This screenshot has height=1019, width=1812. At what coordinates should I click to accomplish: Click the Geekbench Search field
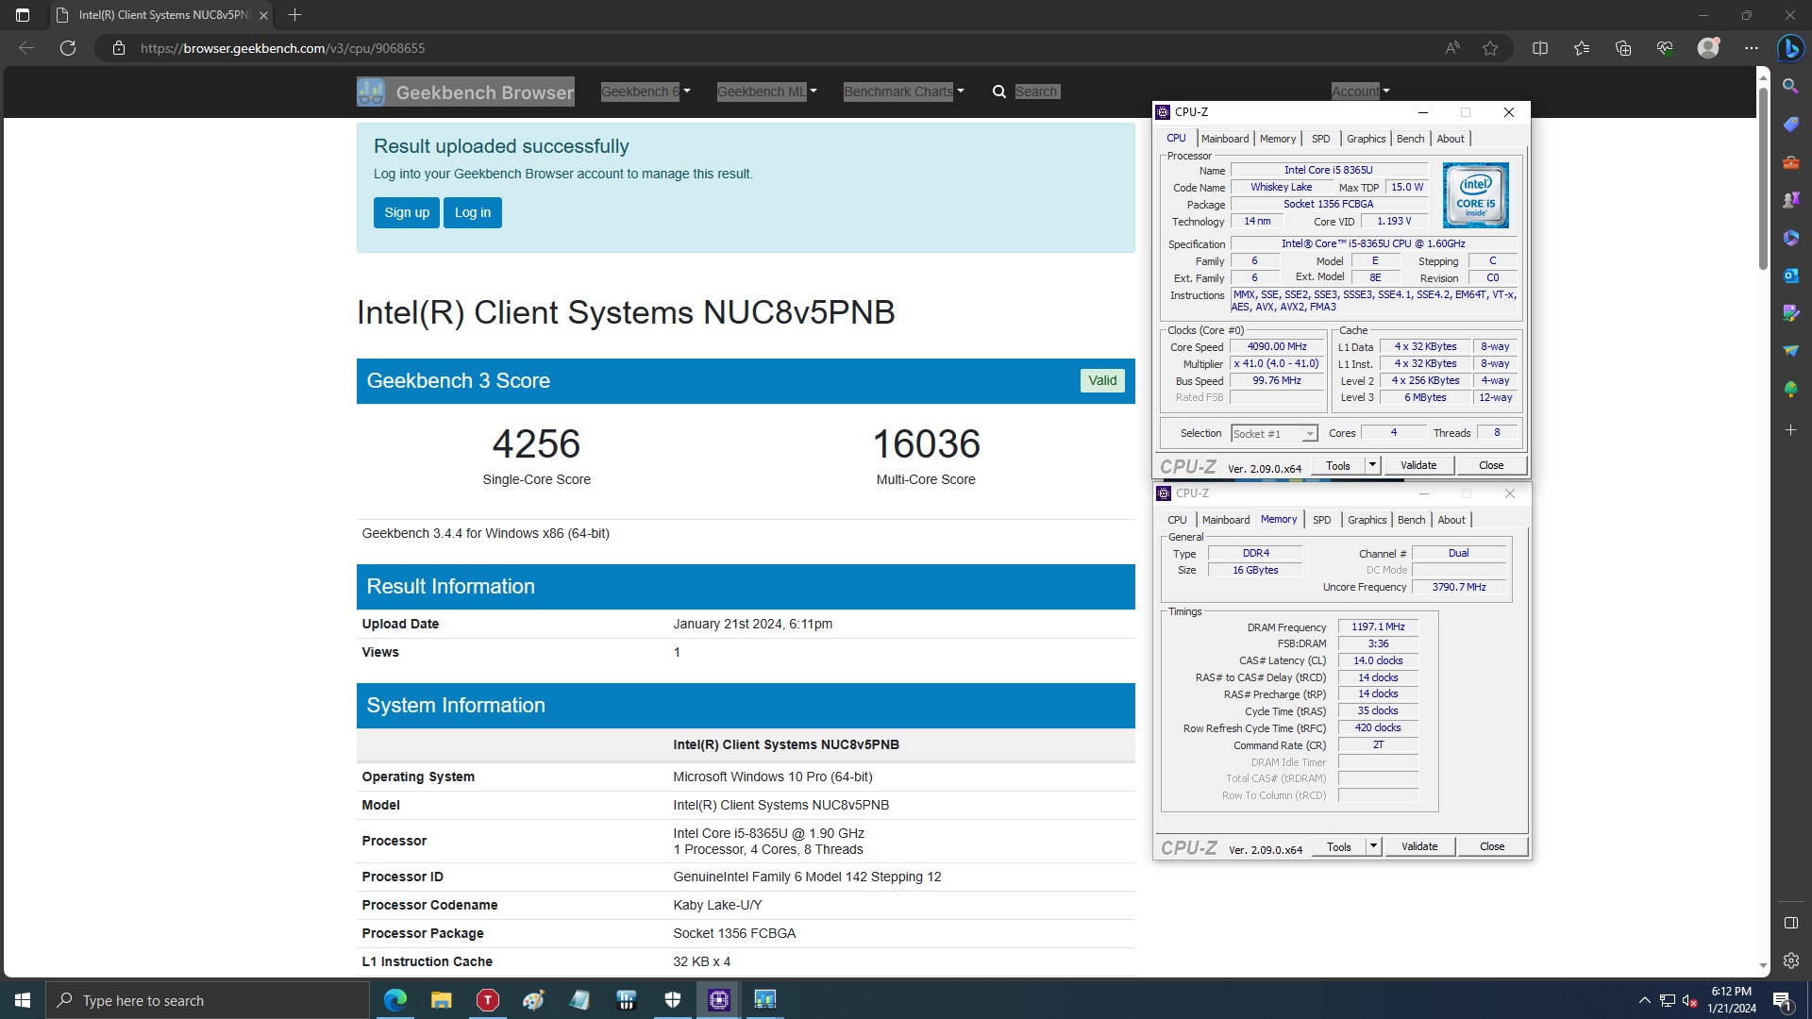coord(1036,92)
